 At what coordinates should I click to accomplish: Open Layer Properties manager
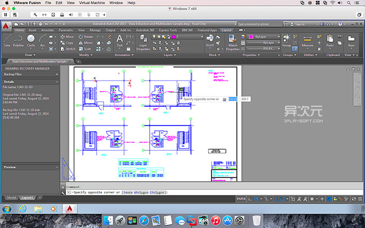[x=143, y=42]
